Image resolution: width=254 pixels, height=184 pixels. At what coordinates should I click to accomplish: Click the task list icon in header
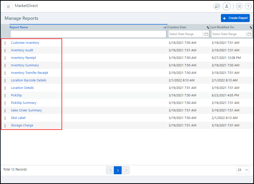[239, 7]
